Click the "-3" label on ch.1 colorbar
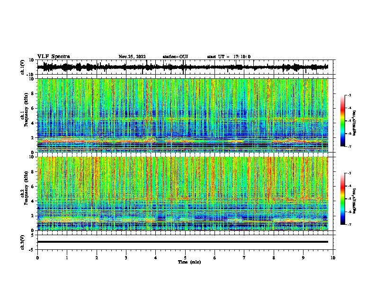 tap(349, 95)
